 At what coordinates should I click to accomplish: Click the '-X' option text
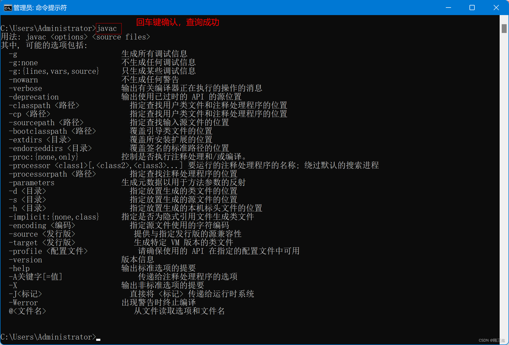coord(13,286)
